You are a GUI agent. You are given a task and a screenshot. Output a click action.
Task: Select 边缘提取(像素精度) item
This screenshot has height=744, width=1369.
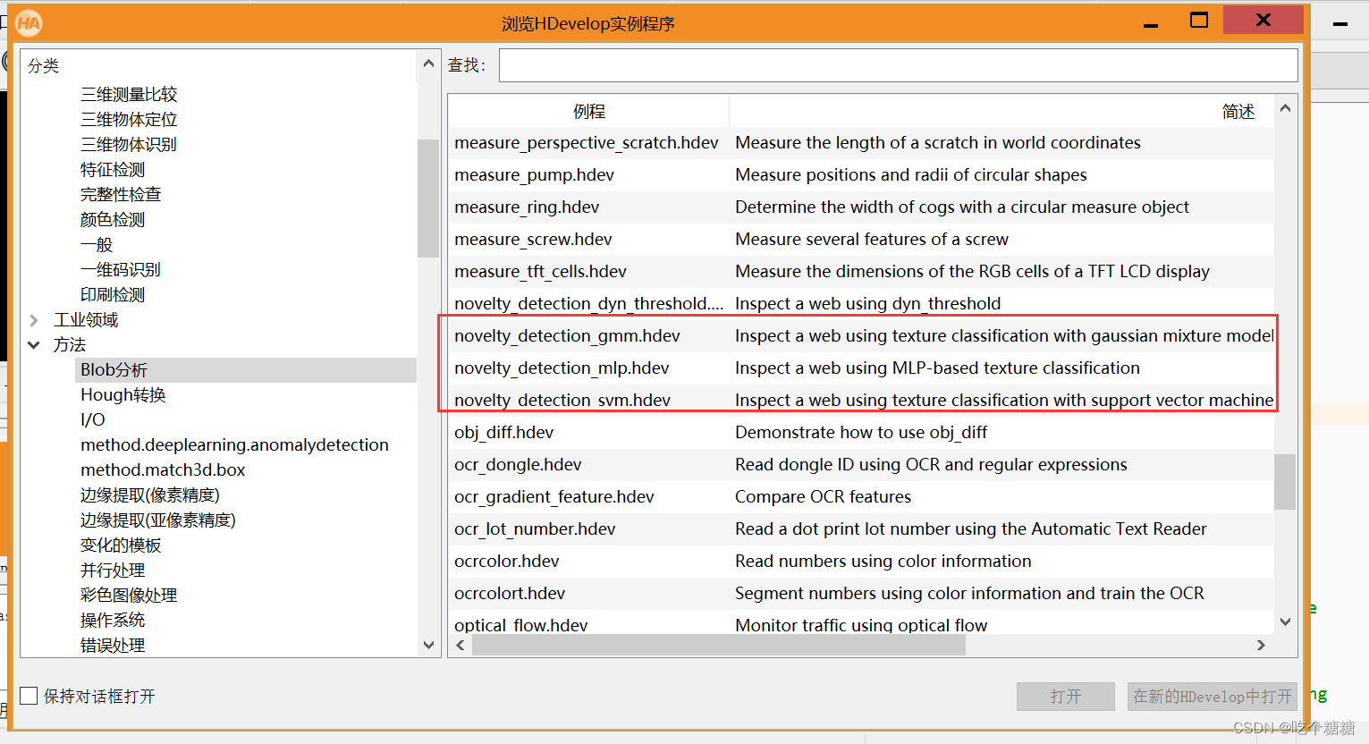[x=150, y=495]
